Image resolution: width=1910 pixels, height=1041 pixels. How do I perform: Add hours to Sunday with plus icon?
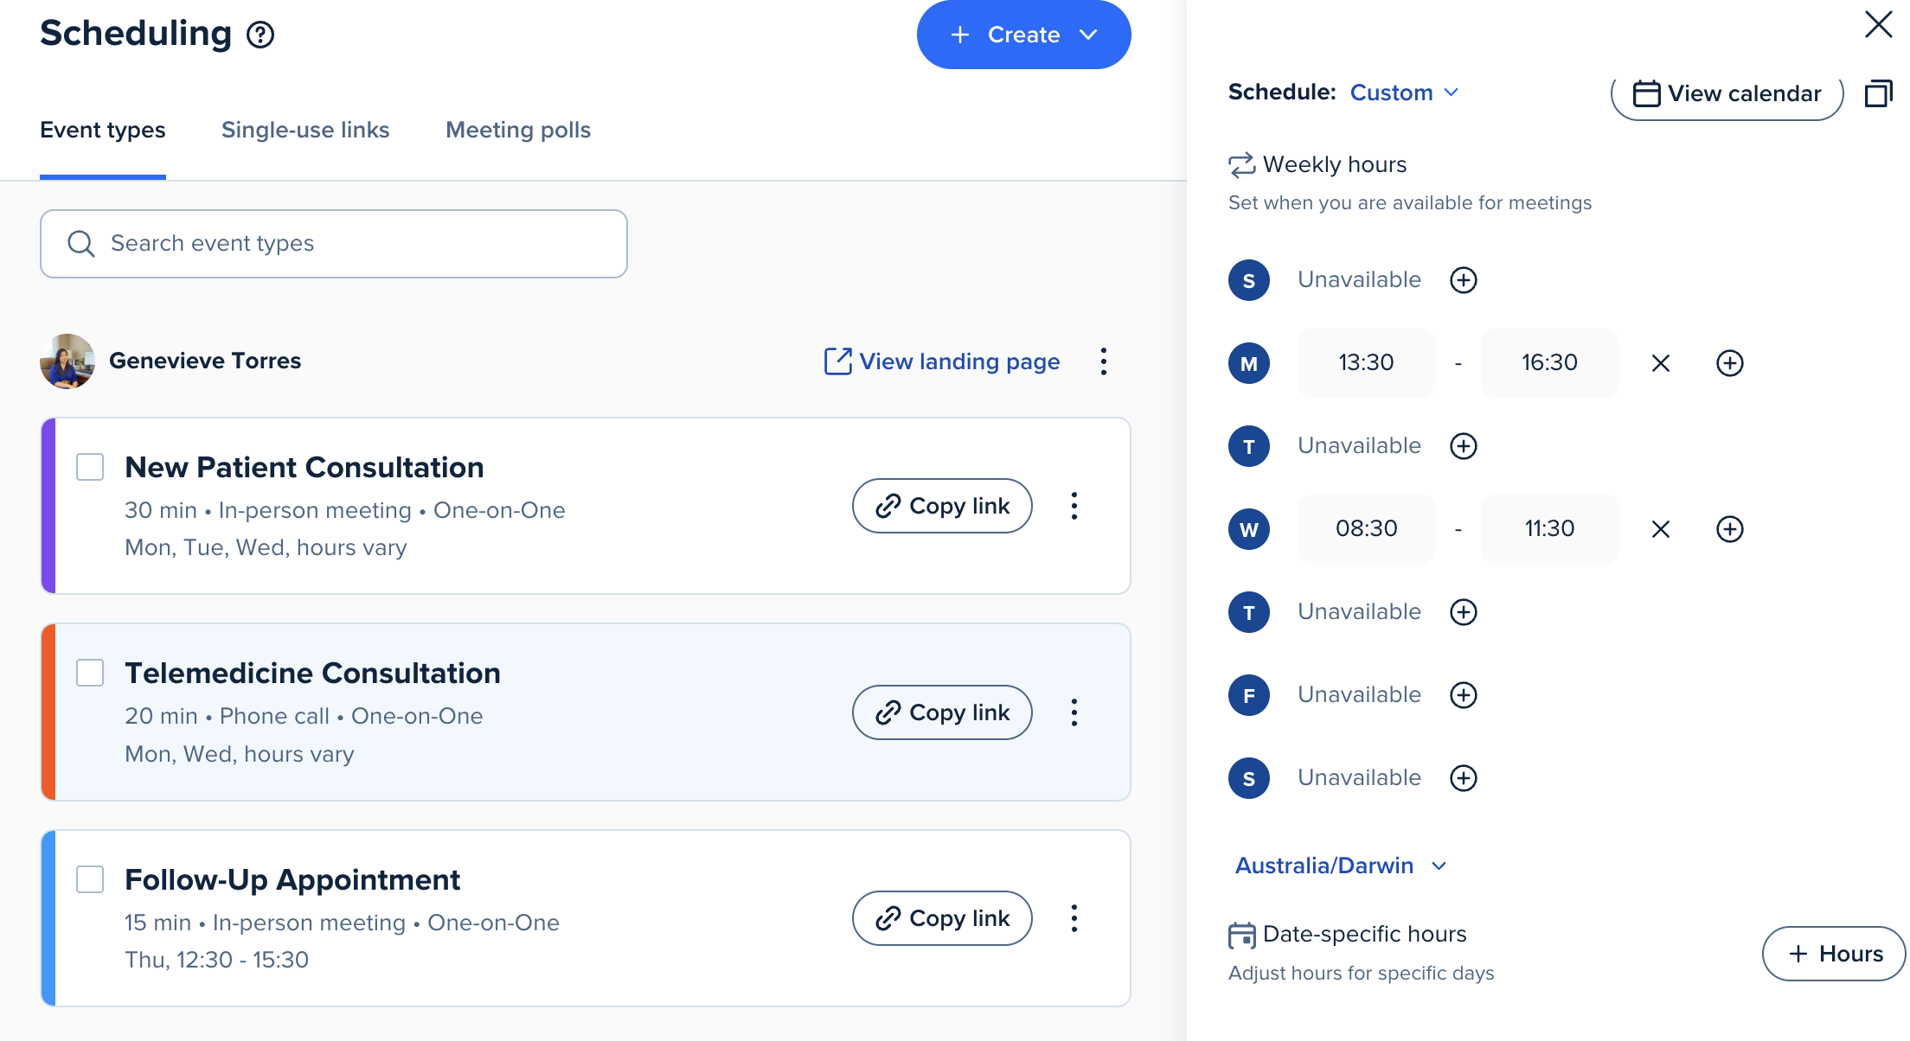point(1463,280)
